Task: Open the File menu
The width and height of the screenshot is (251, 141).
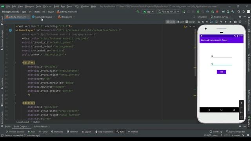Action: point(8,6)
